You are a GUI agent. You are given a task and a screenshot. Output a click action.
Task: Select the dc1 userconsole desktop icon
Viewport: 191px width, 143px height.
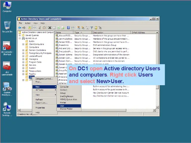[x=7, y=69]
